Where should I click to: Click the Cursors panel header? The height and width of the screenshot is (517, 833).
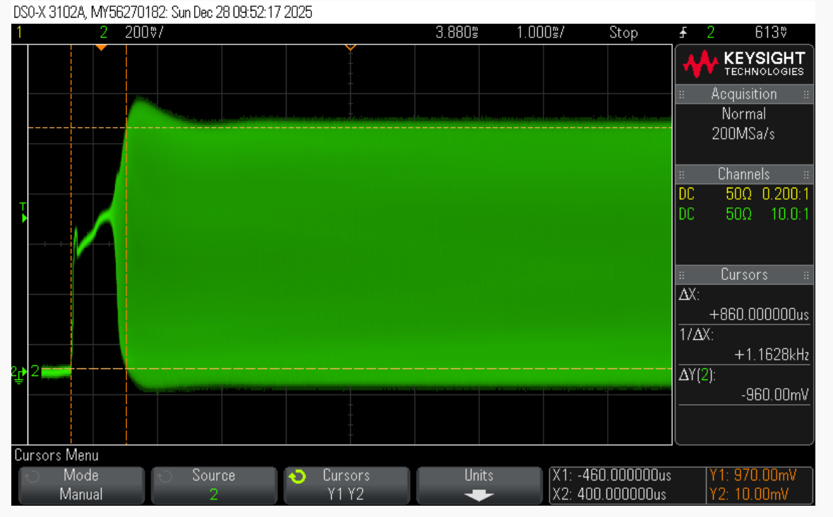(744, 274)
